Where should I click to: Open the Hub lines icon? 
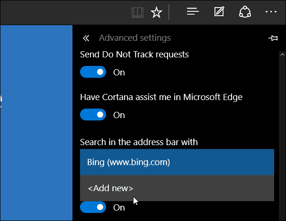(193, 11)
